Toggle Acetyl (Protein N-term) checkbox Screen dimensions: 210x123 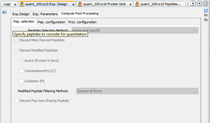21,61
